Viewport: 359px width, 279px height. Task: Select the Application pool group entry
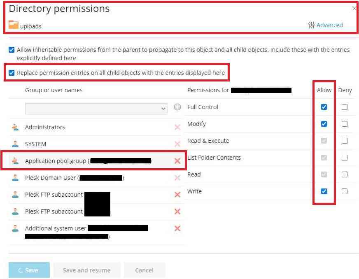coord(56,161)
